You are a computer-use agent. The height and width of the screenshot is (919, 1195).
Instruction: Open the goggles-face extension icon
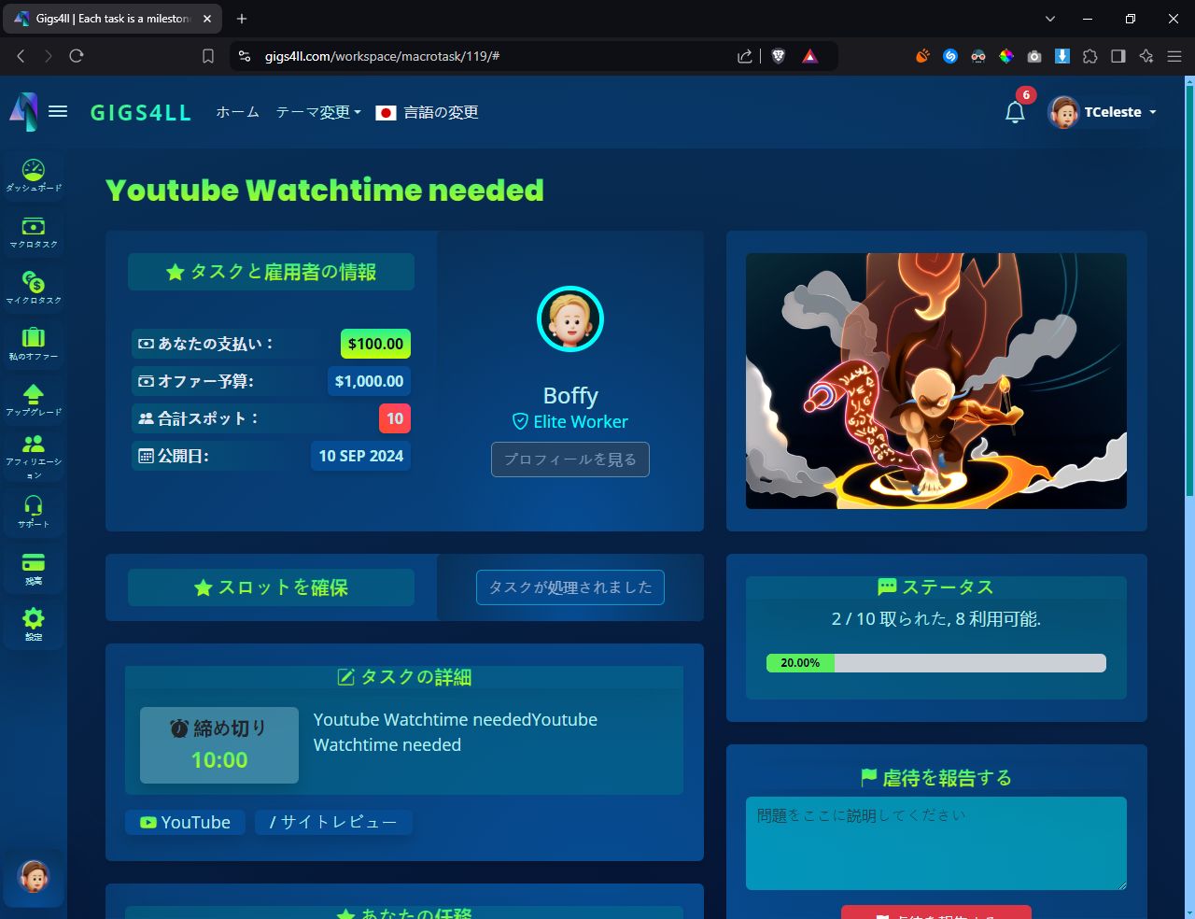tap(978, 56)
